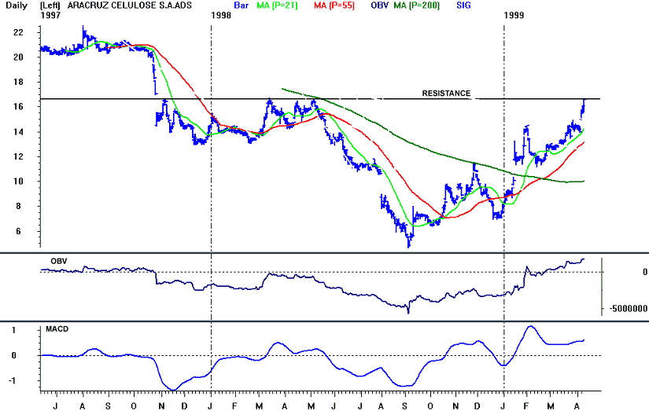Click the 'D' month label of 1998
This screenshot has height=411, width=649.
[x=478, y=406]
